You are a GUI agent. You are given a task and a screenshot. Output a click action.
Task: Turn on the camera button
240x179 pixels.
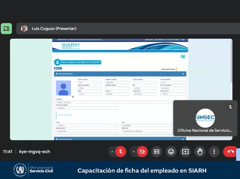[142, 152]
